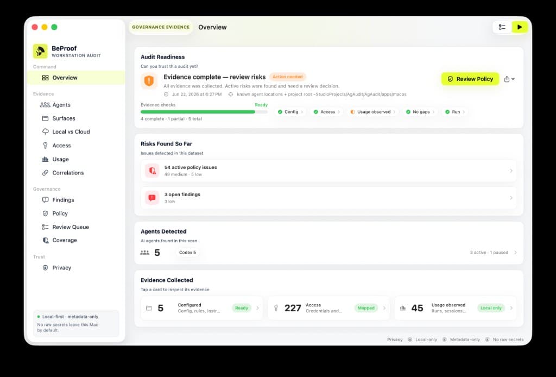Image resolution: width=556 pixels, height=377 pixels.
Task: Click the agents group icon beside count 5
Action: pyautogui.click(x=144, y=253)
